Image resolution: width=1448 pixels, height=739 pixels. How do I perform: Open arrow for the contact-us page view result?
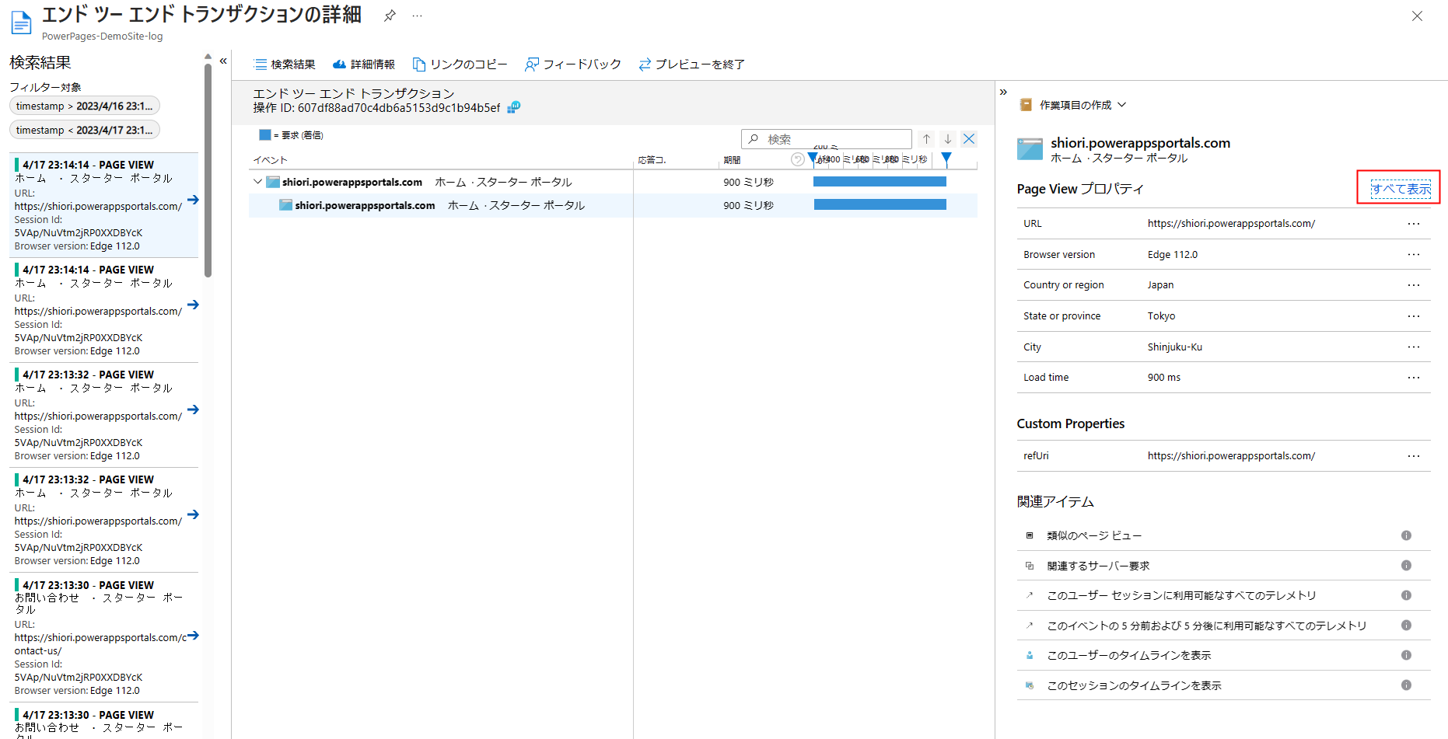193,636
